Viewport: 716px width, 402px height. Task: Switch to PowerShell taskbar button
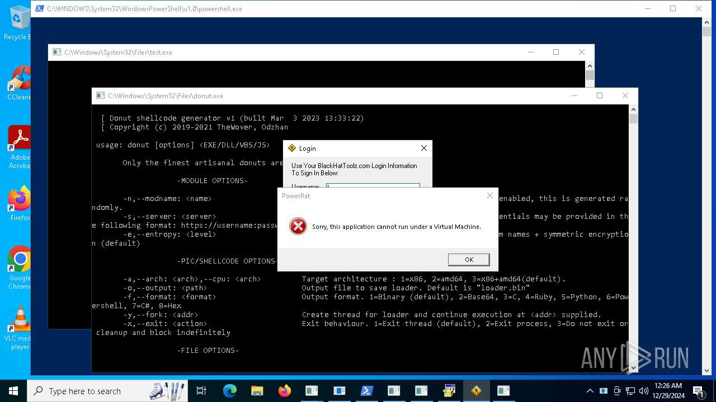[366, 391]
